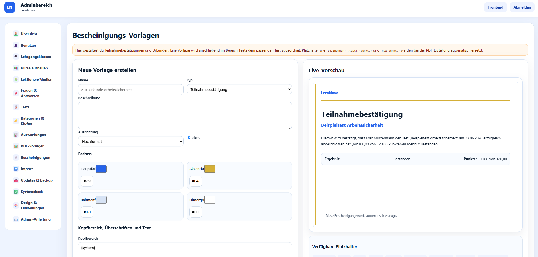Click the Lektionen/Medien puzzle icon
Image resolution: width=538 pixels, height=257 pixels.
coord(16,79)
